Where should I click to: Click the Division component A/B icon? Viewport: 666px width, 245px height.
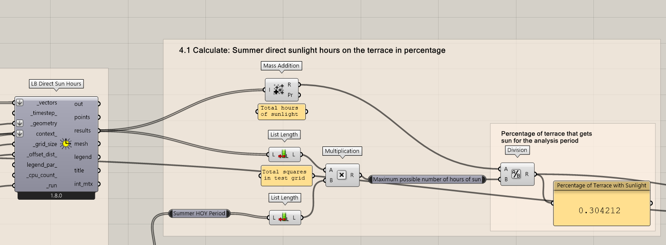pos(516,174)
